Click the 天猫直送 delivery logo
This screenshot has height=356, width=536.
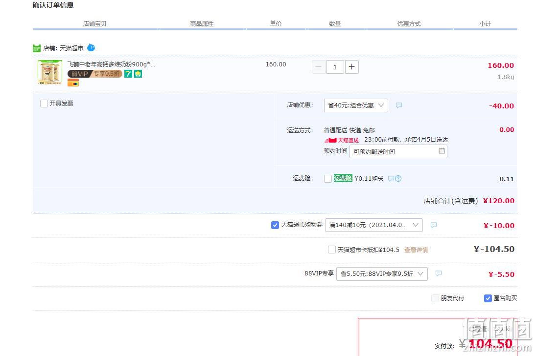342,140
